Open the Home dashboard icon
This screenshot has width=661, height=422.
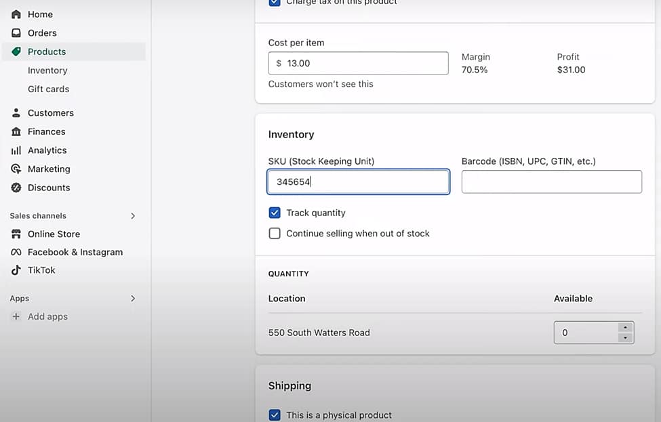click(x=16, y=14)
